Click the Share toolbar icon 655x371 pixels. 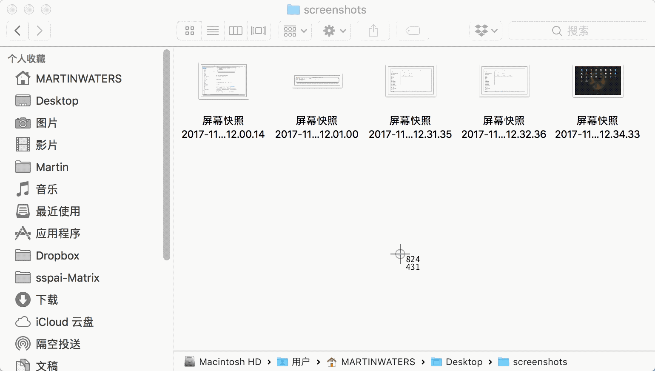373,31
